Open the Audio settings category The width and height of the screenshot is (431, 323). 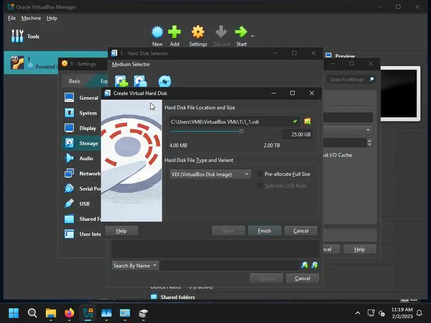tap(81, 158)
